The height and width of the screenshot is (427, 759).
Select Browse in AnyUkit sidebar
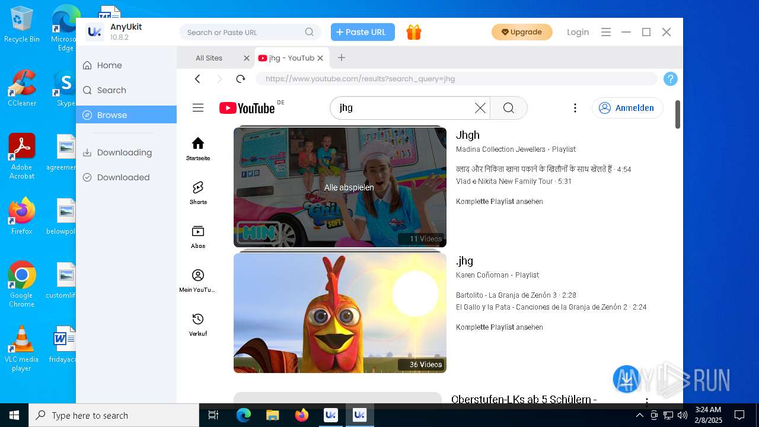click(x=126, y=115)
